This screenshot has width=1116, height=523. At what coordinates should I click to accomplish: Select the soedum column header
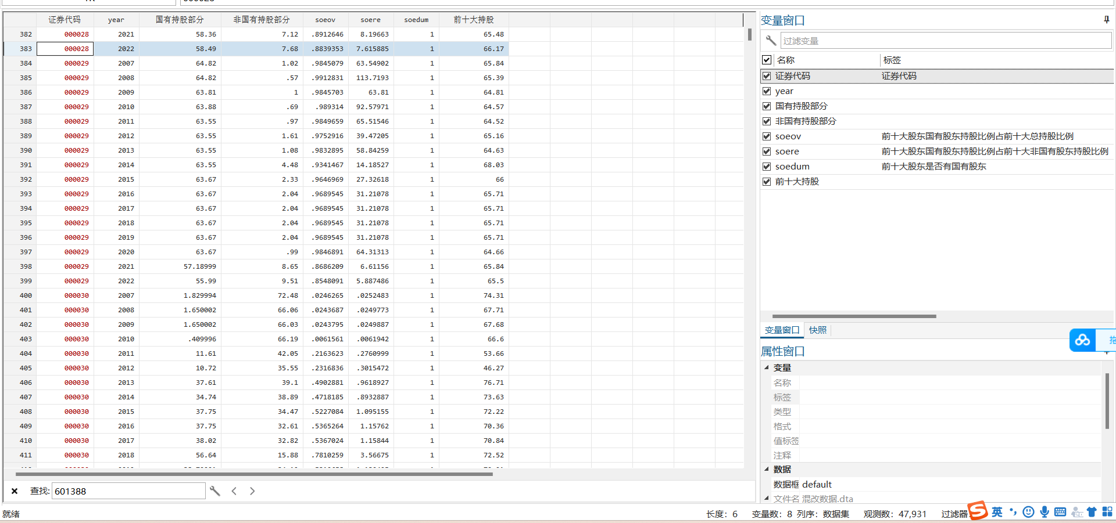[416, 20]
